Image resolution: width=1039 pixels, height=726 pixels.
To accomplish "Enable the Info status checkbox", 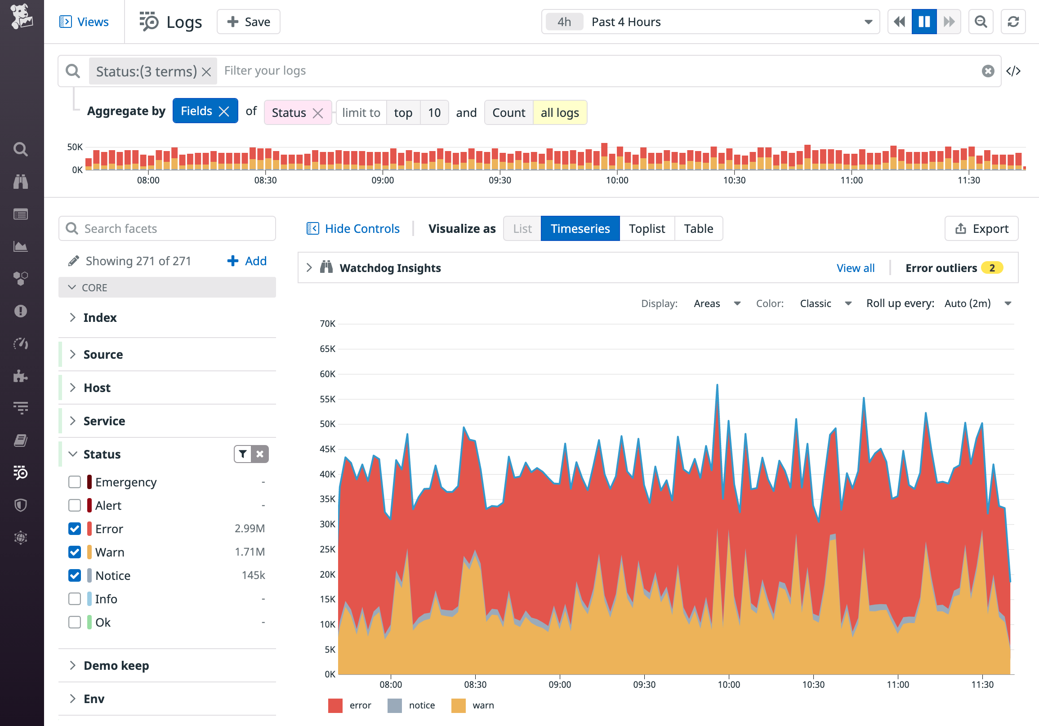I will click(74, 598).
